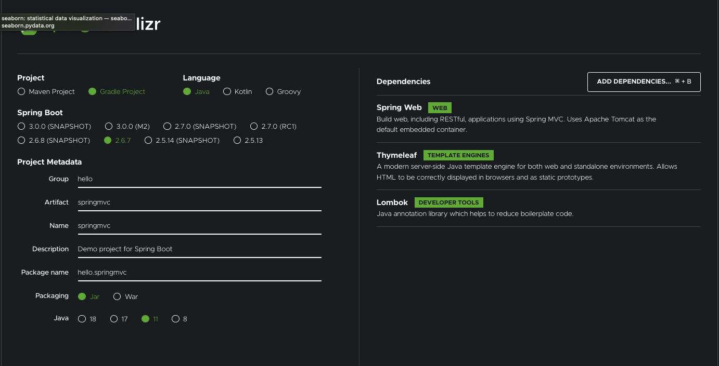Click the Group input field
The image size is (719, 366).
click(x=199, y=179)
